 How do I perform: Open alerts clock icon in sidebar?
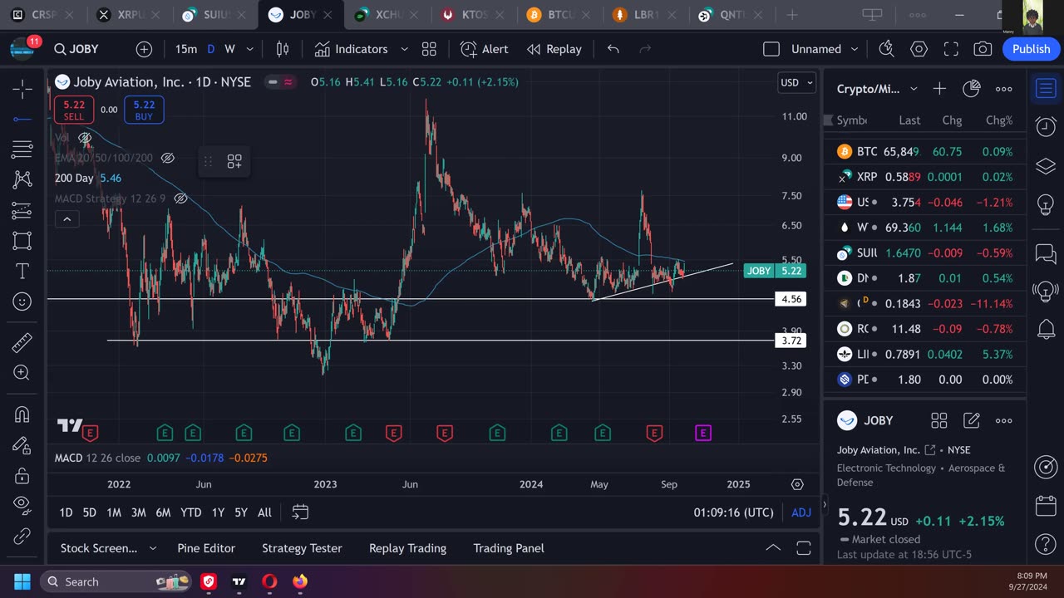tap(1046, 127)
